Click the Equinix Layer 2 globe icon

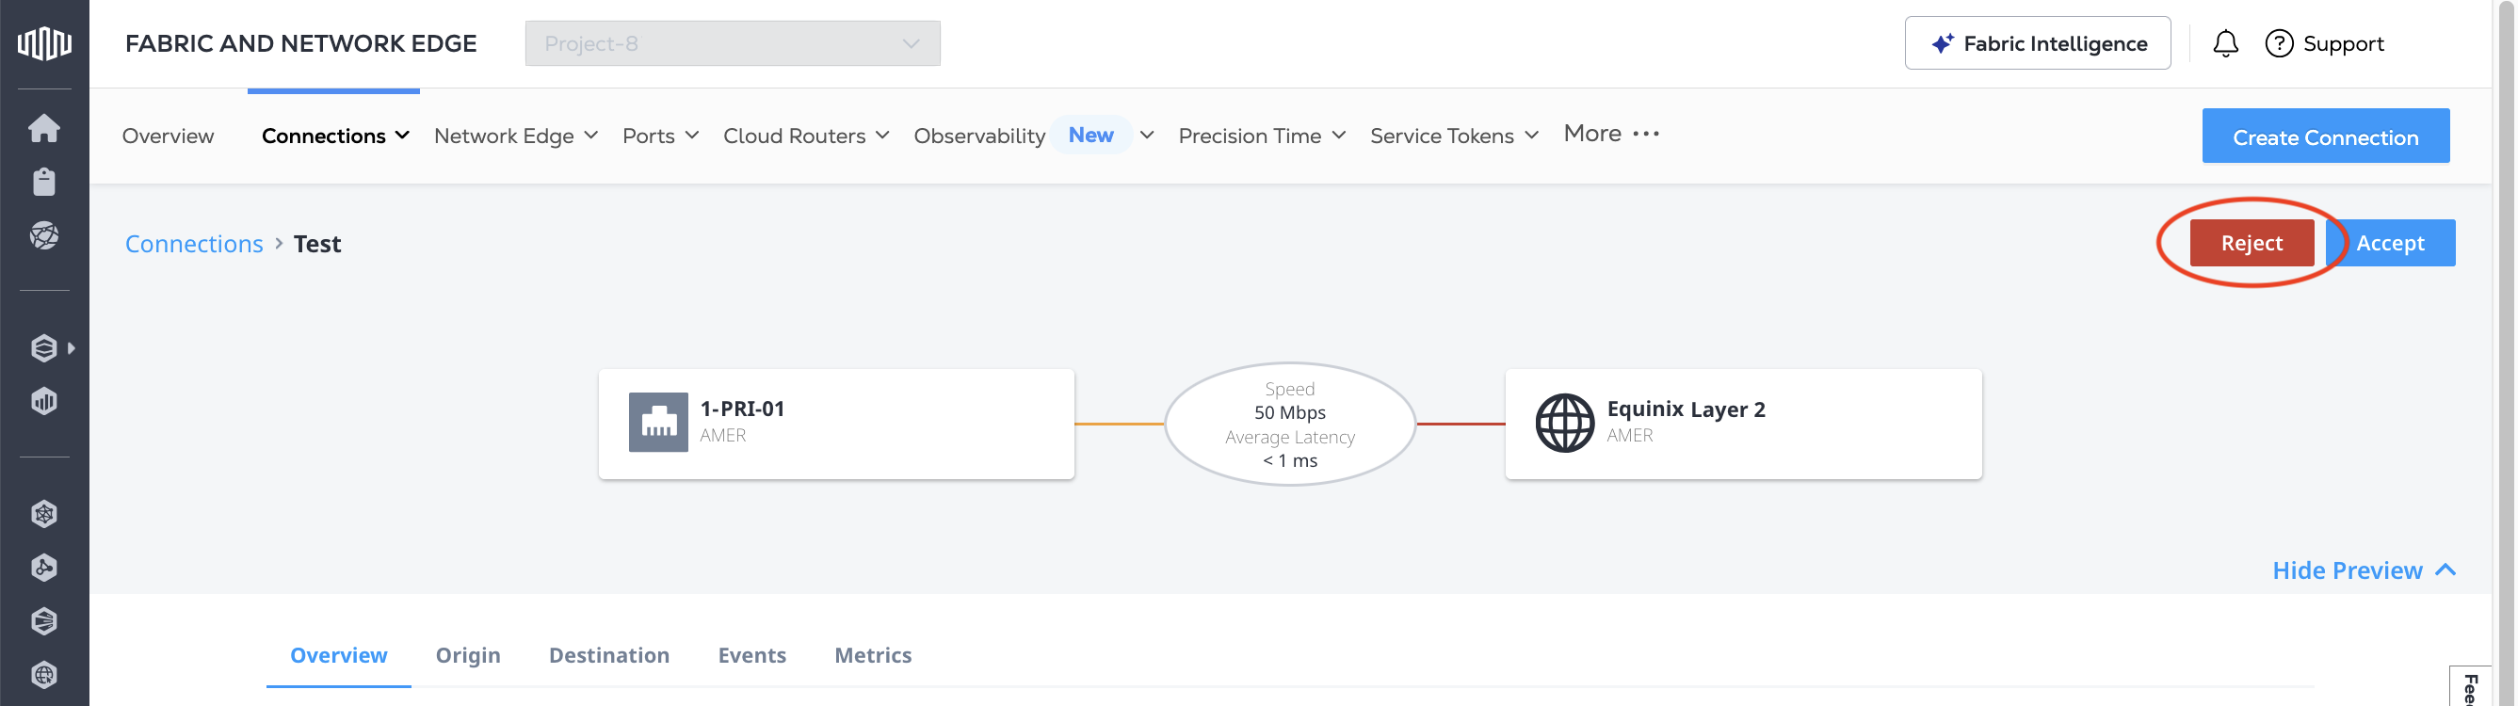1564,423
